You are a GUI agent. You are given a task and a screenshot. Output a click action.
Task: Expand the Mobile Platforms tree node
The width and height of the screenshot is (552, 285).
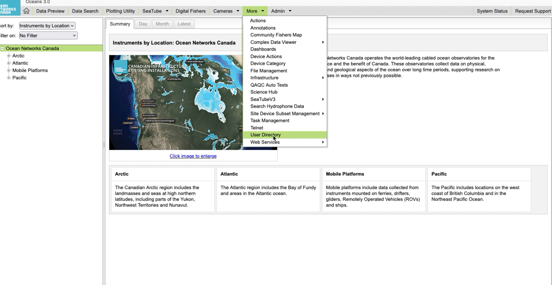click(8, 70)
